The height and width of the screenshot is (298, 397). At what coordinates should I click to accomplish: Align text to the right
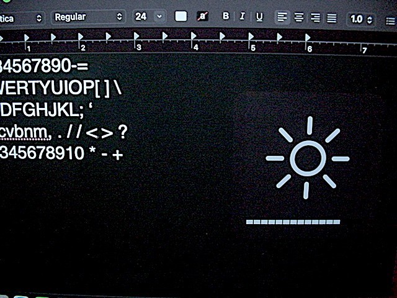click(x=315, y=18)
